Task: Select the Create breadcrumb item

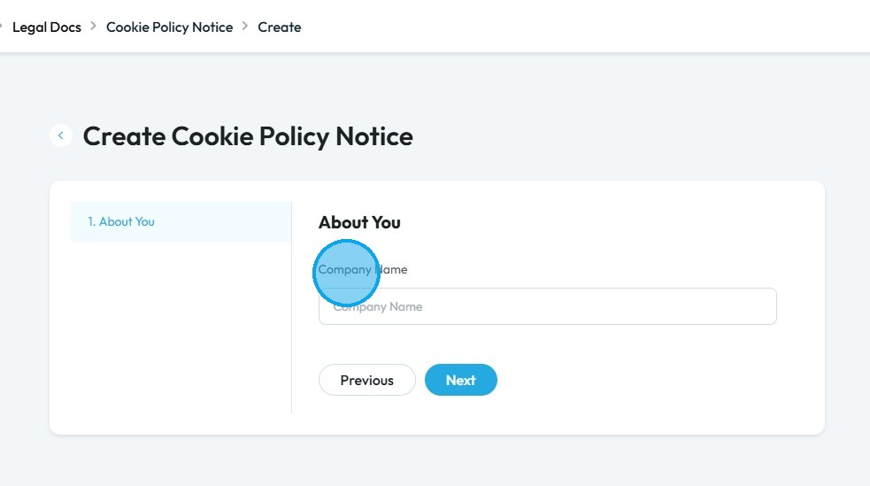Action: (x=280, y=27)
